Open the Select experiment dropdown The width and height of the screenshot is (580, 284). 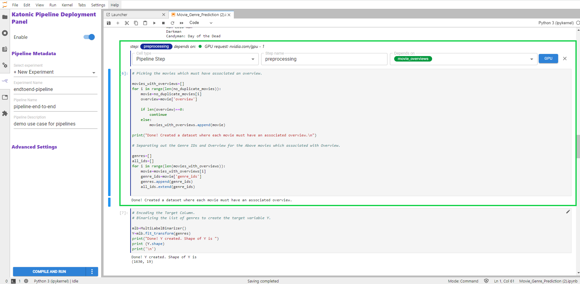click(55, 72)
